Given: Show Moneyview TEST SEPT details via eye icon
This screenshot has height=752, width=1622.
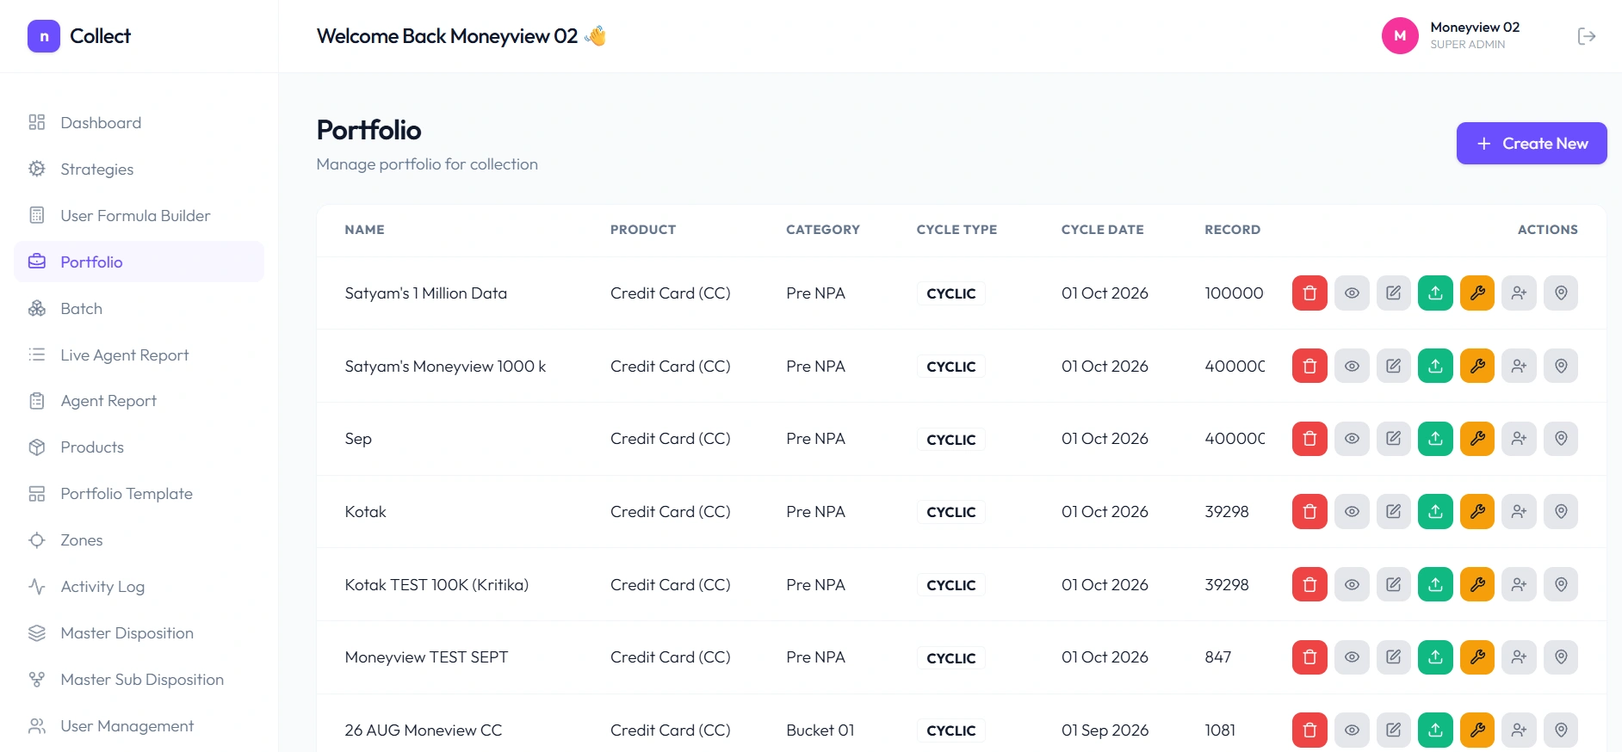Looking at the screenshot, I should [1352, 657].
